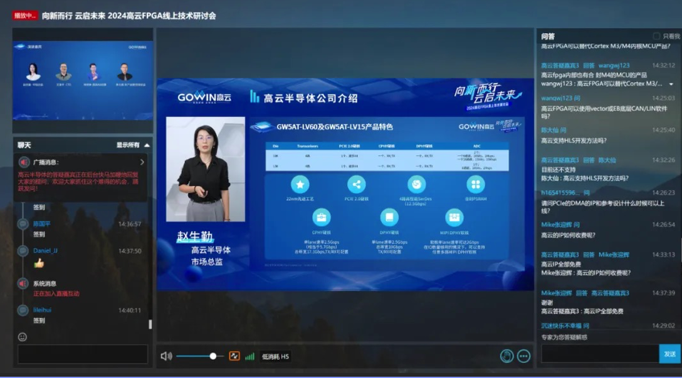
Task: Click the raise hand icon
Action: point(506,356)
